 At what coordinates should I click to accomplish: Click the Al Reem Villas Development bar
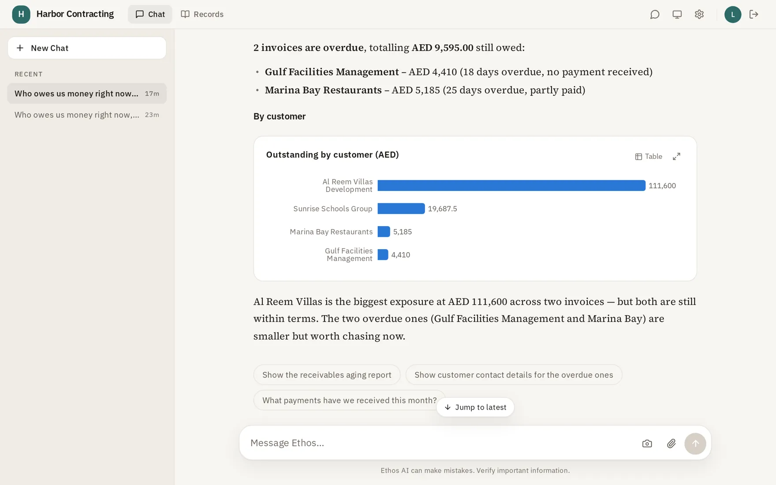click(511, 186)
